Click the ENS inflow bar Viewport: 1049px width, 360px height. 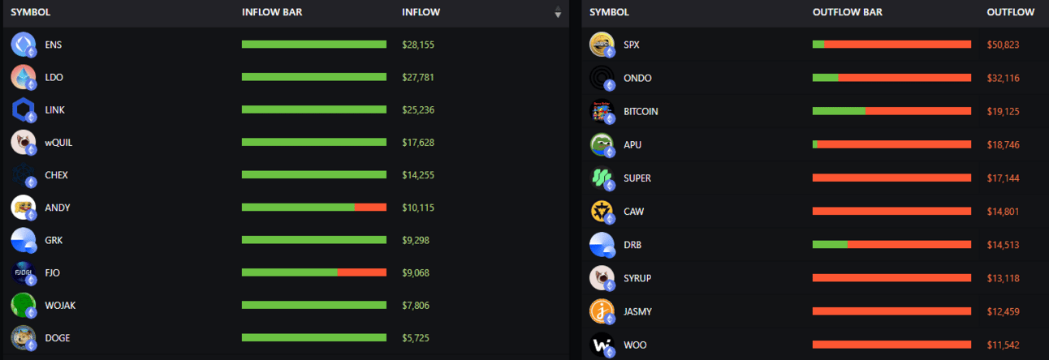[314, 44]
